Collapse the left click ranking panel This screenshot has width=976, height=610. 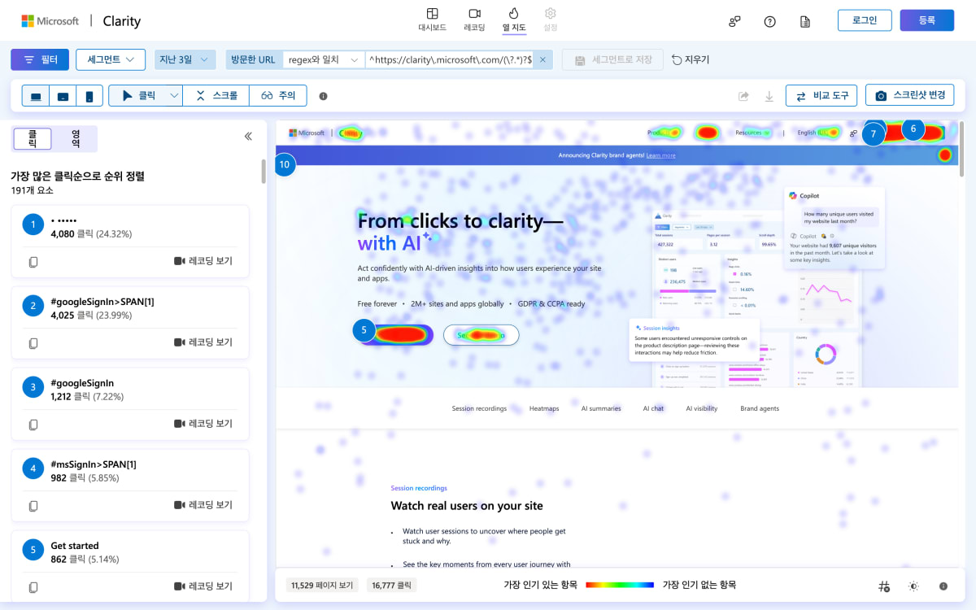point(248,137)
